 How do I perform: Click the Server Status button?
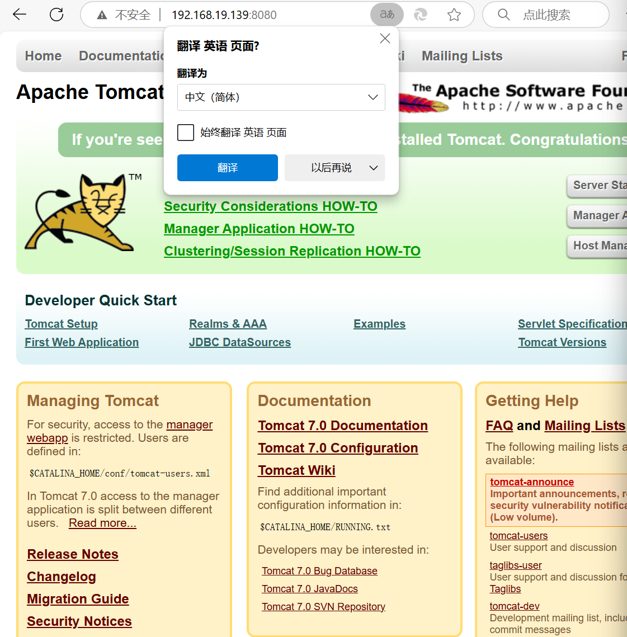coord(597,186)
